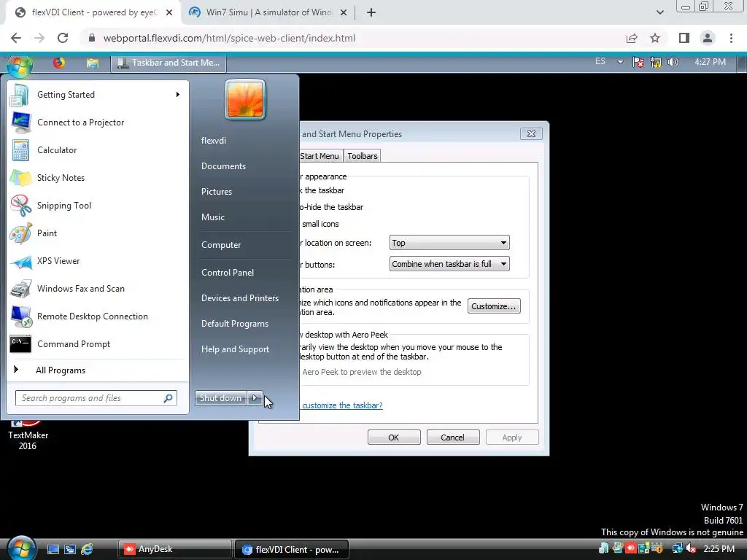
Task: Expand Getting Started submenu arrow
Action: tap(178, 95)
